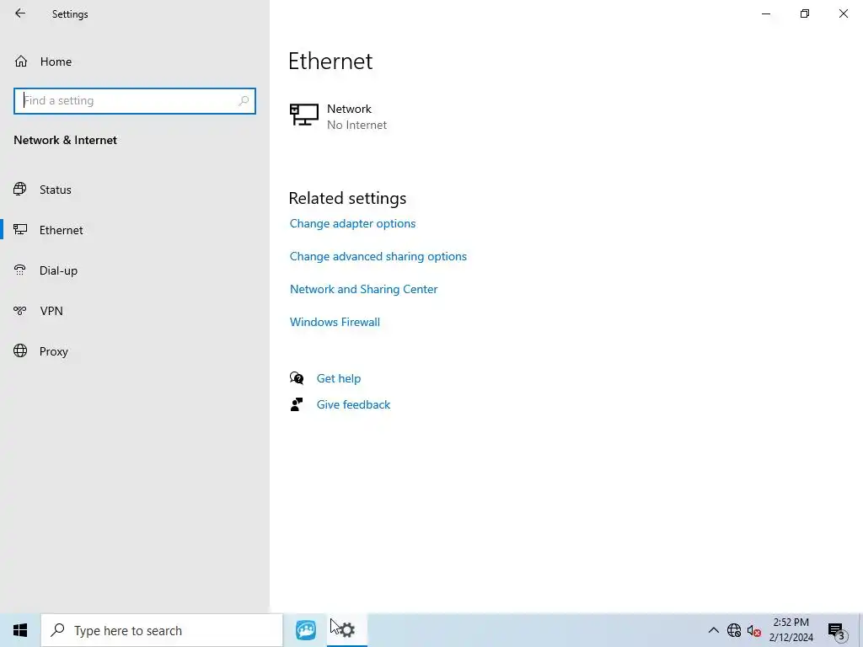This screenshot has height=647, width=863.
Task: Click the globe icon beside Status
Action: click(20, 190)
